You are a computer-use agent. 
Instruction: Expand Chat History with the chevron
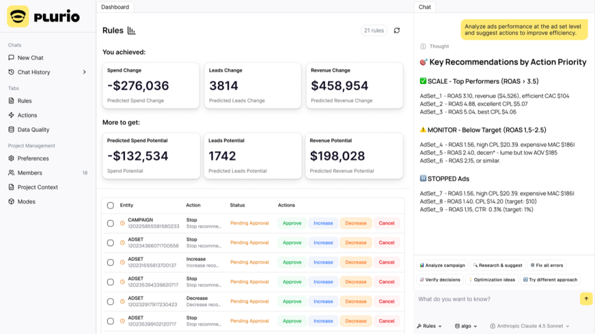(84, 72)
